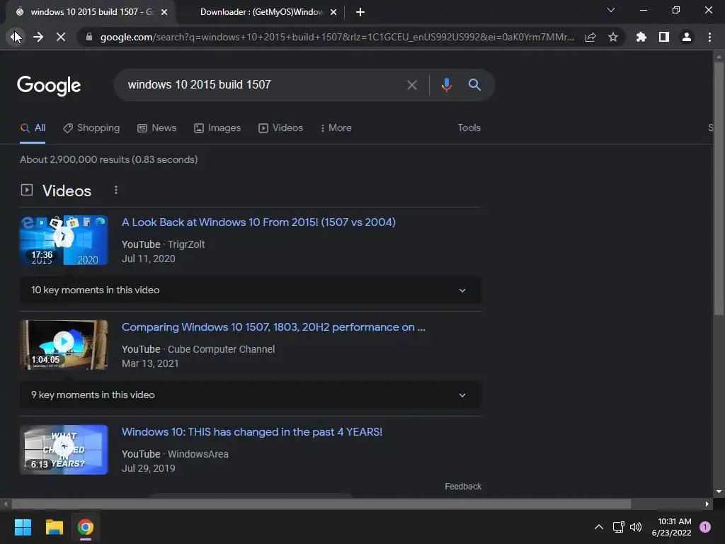Image resolution: width=725 pixels, height=544 pixels.
Task: Open Chrome's three-dot menu
Action: click(709, 37)
